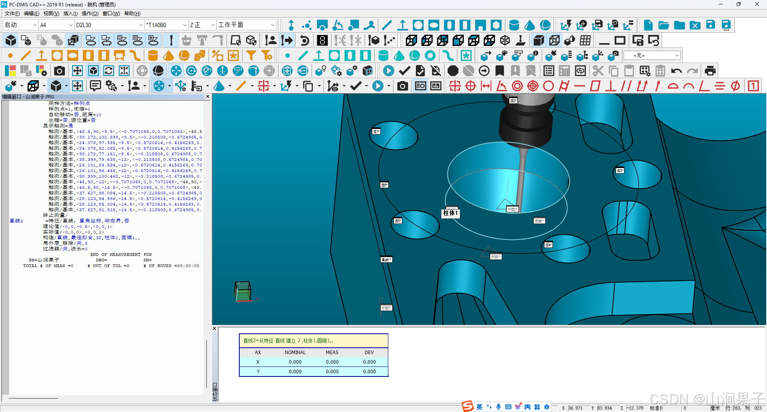
Task: Click the octagonal Stop icon
Action: (453, 71)
